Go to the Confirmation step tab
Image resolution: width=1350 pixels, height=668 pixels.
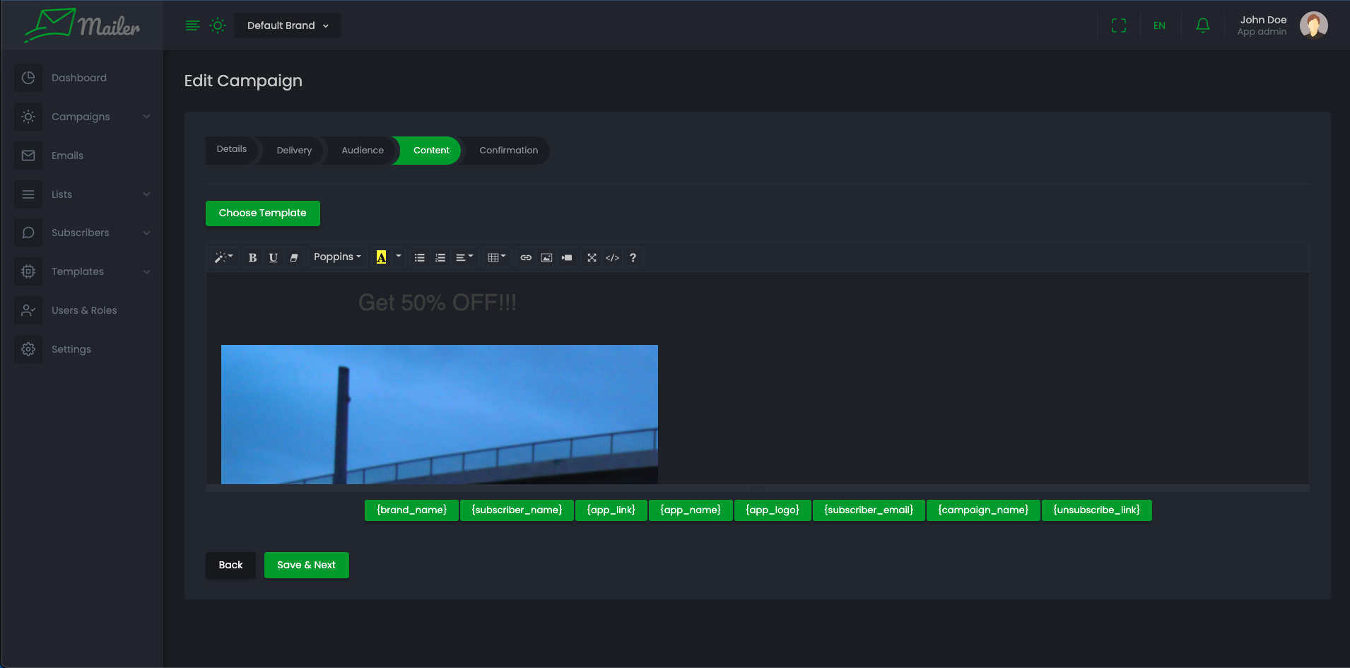point(508,151)
